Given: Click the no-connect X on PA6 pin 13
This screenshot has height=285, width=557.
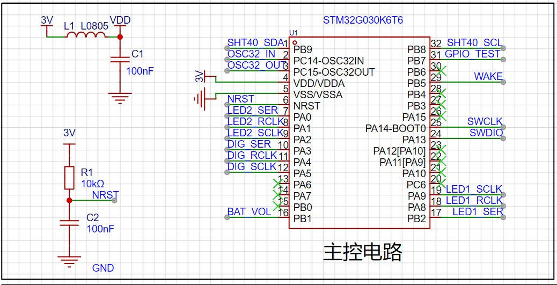Looking at the screenshot, I should coord(277,184).
